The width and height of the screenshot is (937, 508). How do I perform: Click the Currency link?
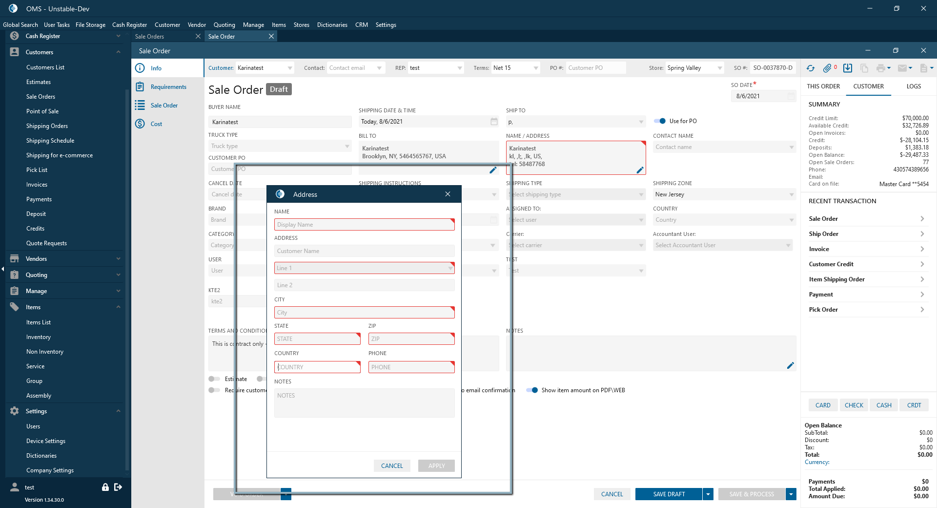pyautogui.click(x=817, y=462)
